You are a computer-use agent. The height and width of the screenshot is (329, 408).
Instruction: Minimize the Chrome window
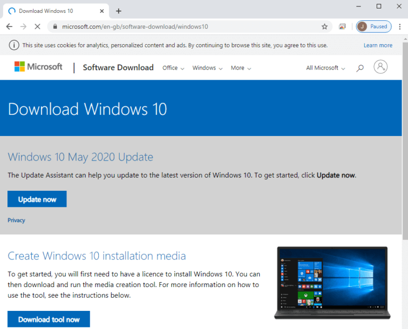click(x=359, y=6)
